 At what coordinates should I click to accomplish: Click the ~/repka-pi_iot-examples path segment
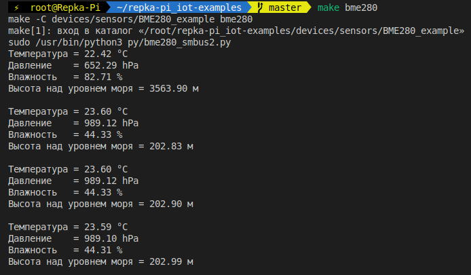point(179,7)
